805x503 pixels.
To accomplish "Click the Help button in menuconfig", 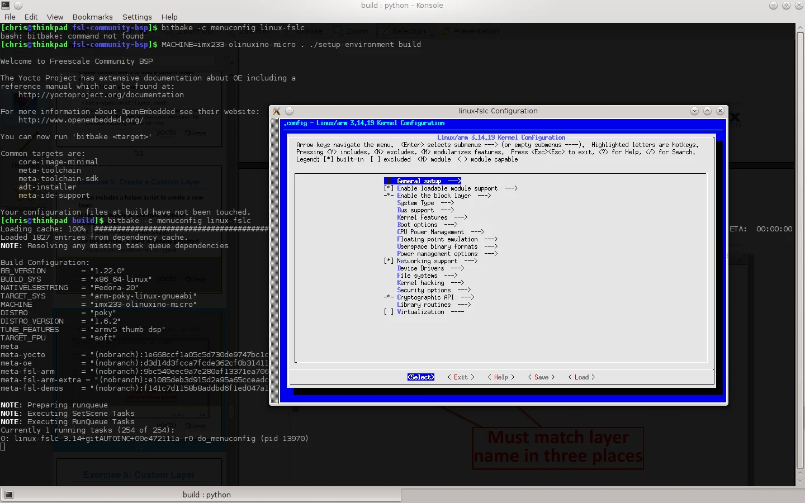I will (x=501, y=377).
